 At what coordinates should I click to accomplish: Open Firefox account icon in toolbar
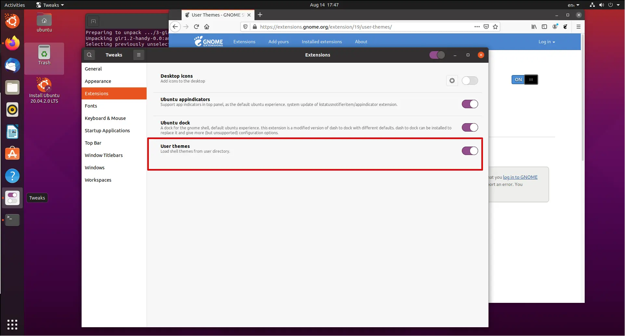click(555, 27)
